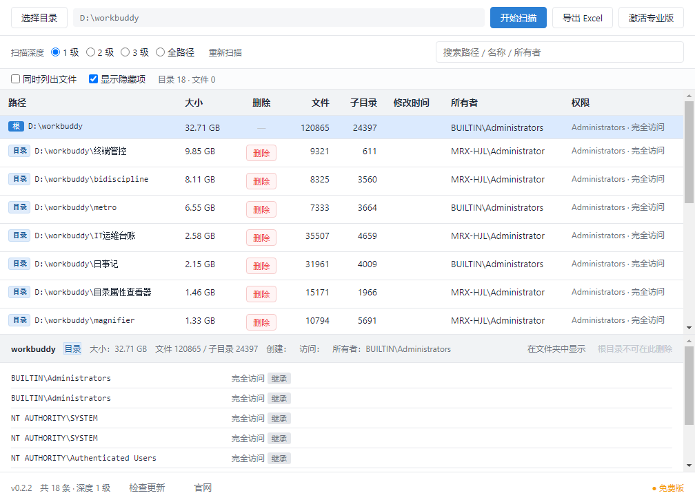Focus the D:\workbuddy path field
Screen dimensions: 695x502
(x=279, y=18)
